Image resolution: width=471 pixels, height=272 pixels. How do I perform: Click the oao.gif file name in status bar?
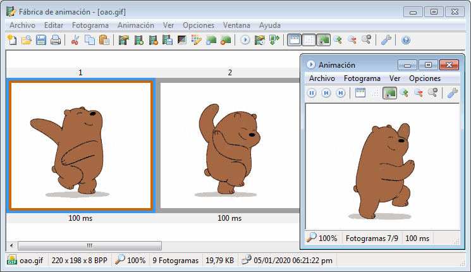(31, 260)
